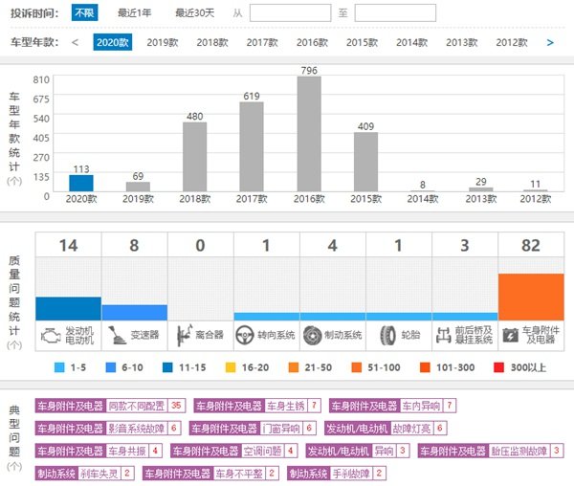
Task: Filter complaints by 最近30天
Action: coord(194,13)
